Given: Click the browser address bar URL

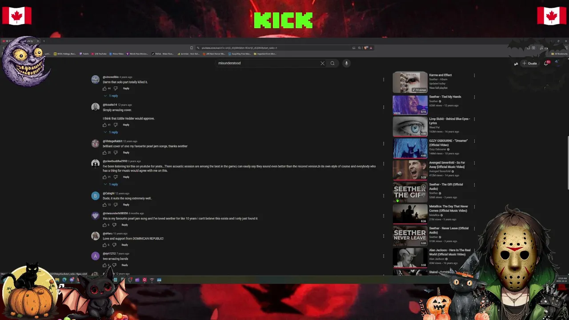Looking at the screenshot, I should (239, 48).
